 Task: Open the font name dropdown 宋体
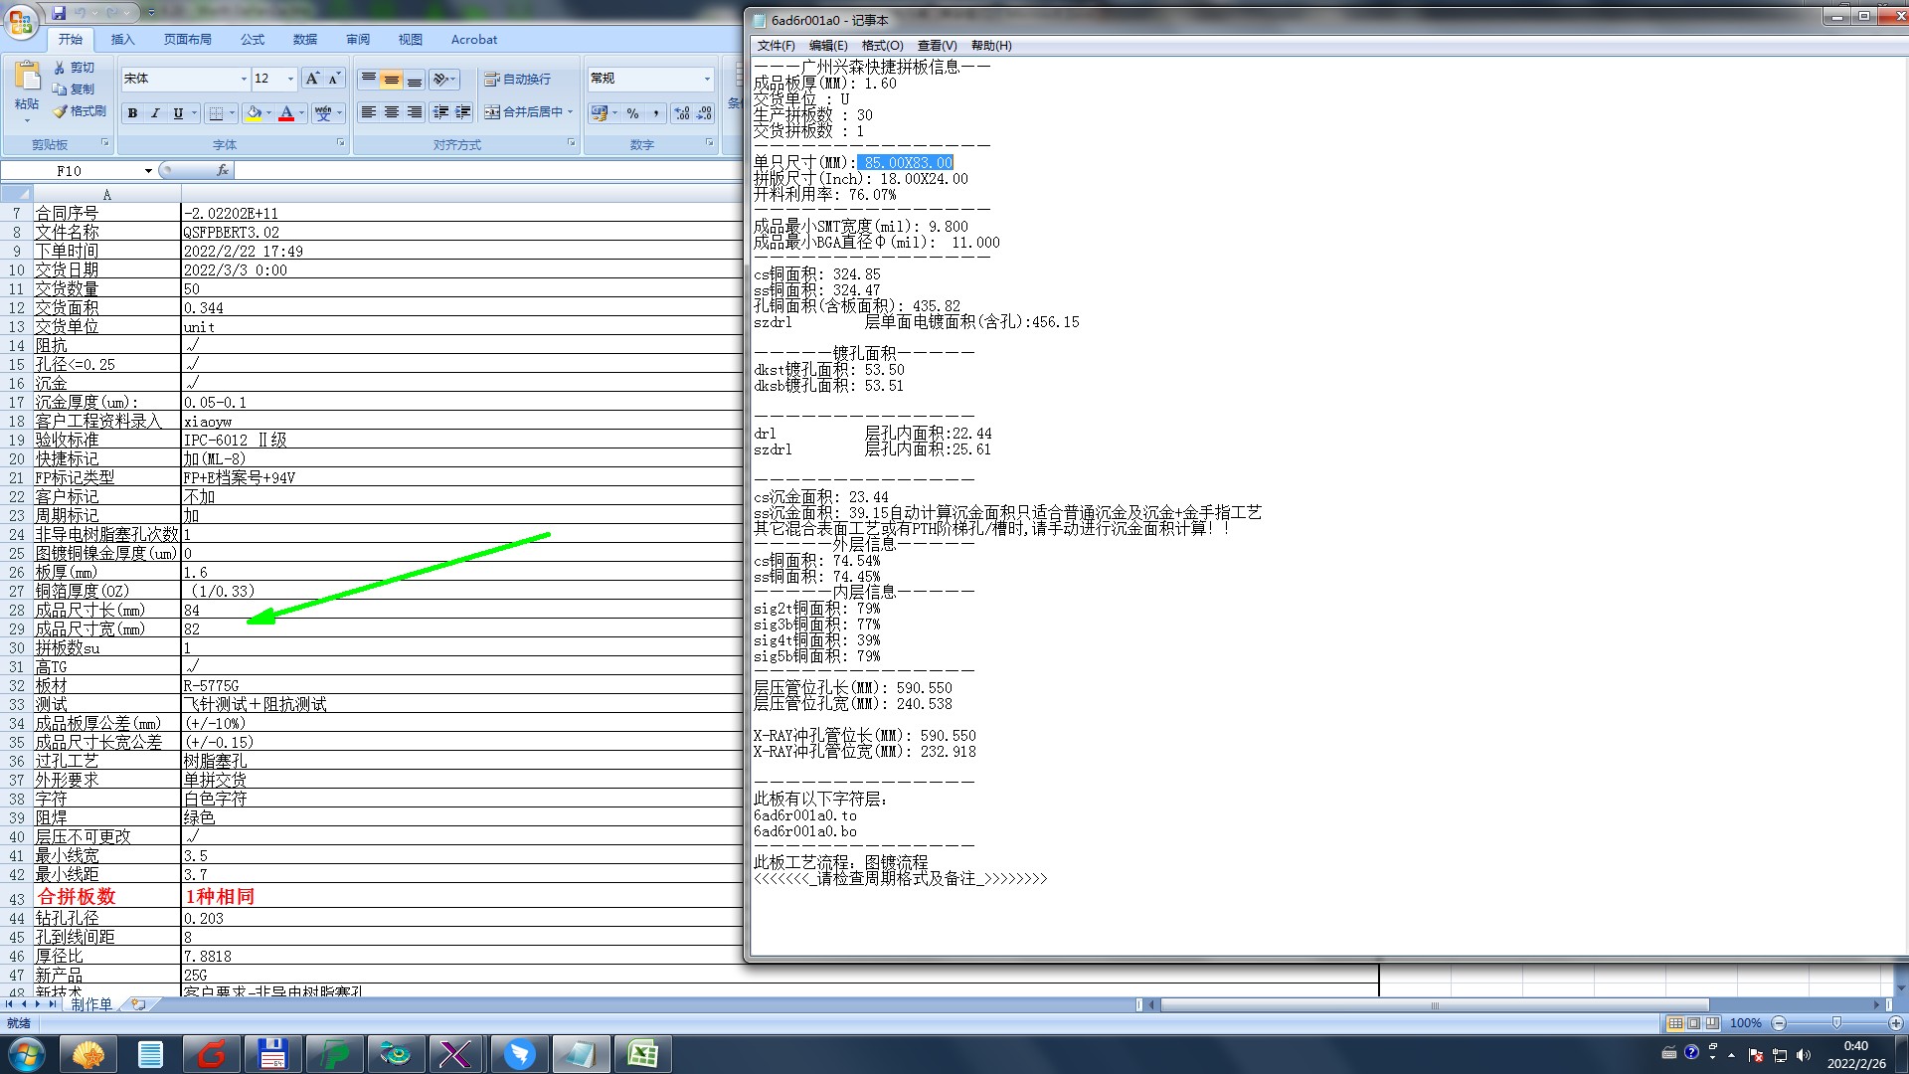244,79
